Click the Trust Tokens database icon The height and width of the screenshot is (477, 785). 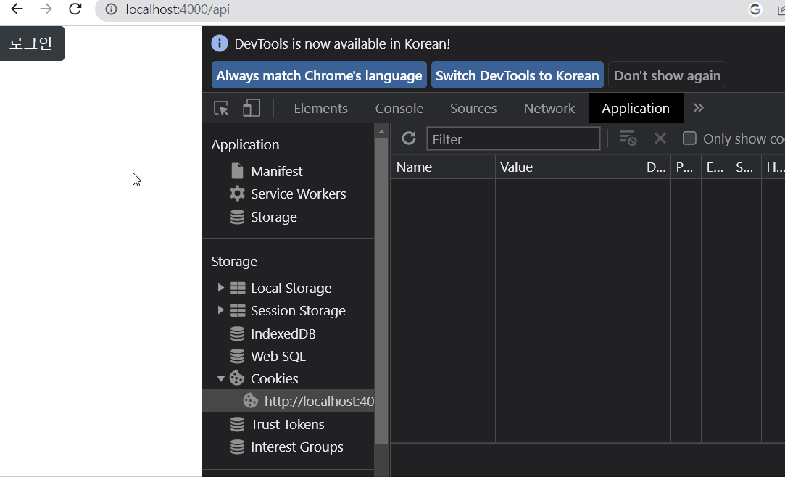point(237,424)
